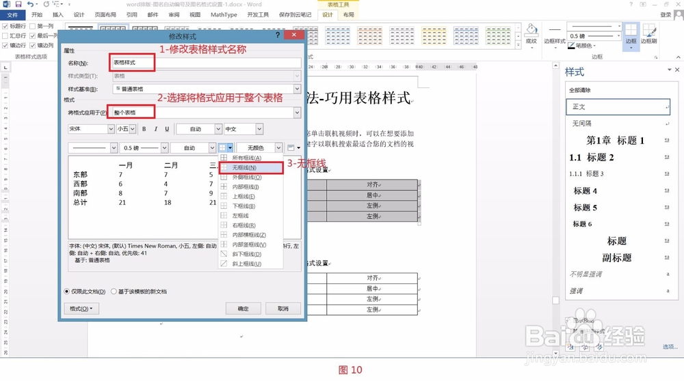Screen dimensions: 684x381
Task: Select the green table style thumbnail
Action: point(498,36)
